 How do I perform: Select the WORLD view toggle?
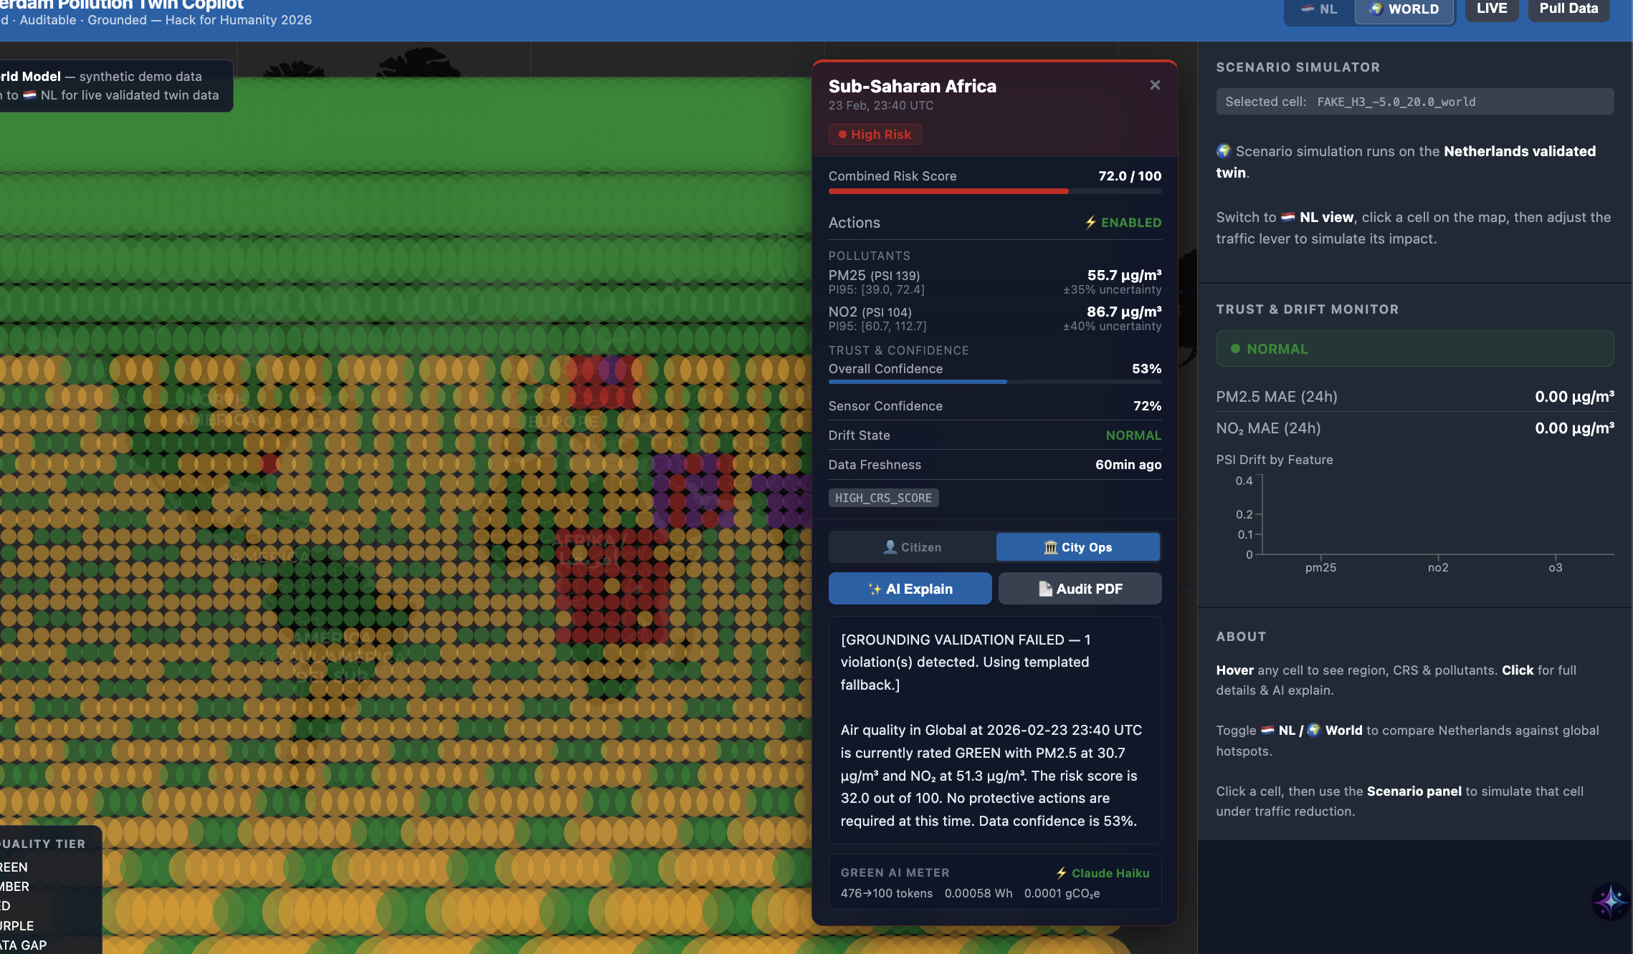tap(1404, 9)
